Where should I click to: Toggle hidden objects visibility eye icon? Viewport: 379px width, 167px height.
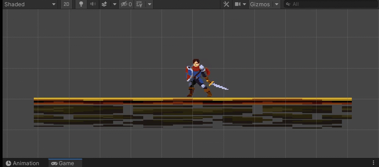point(126,4)
